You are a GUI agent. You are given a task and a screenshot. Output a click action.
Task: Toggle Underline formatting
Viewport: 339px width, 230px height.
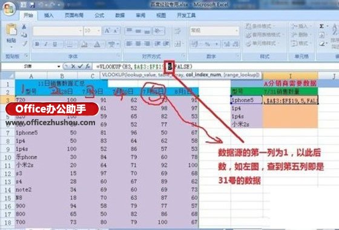(54, 44)
